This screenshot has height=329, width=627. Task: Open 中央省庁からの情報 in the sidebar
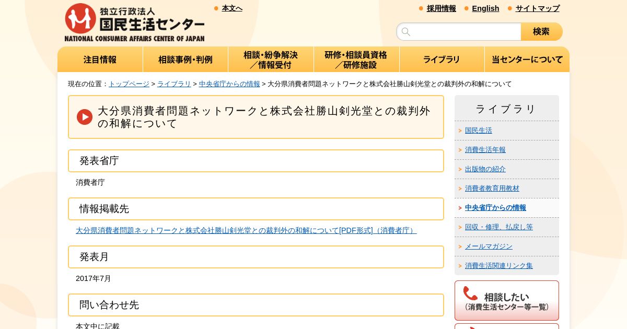495,208
